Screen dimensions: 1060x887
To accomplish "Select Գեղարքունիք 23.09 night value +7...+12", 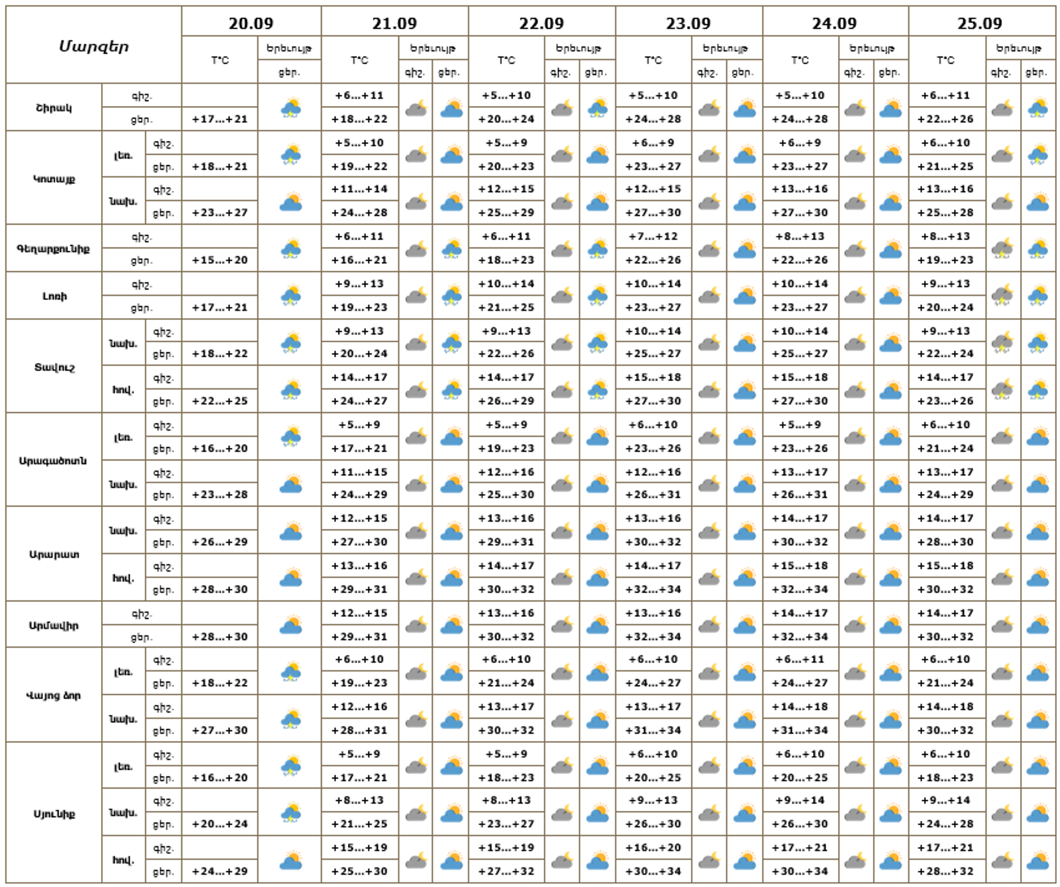I will point(653,236).
